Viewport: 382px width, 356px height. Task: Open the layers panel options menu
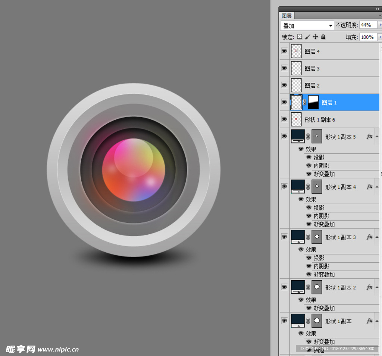[x=380, y=16]
